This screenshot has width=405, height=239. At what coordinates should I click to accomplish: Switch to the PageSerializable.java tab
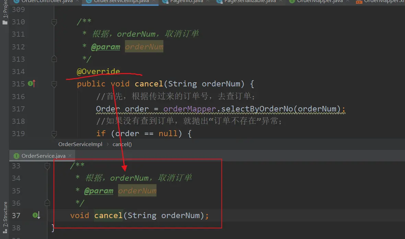tap(250, 2)
